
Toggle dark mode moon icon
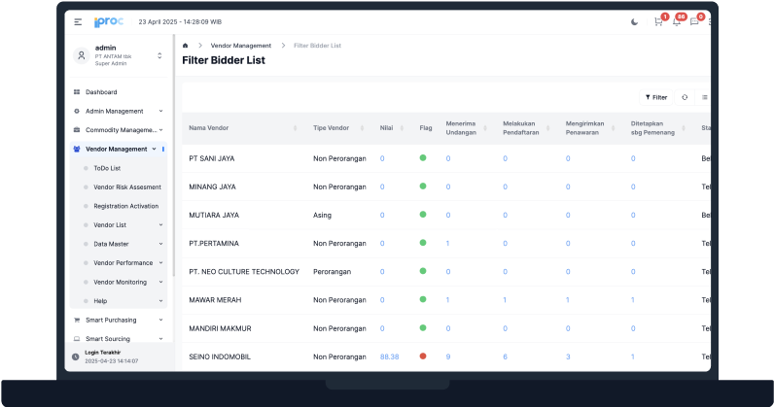tap(634, 21)
